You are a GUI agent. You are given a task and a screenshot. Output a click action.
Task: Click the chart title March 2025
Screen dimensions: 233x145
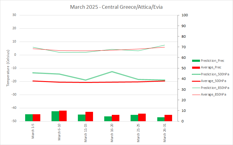coord(116,7)
